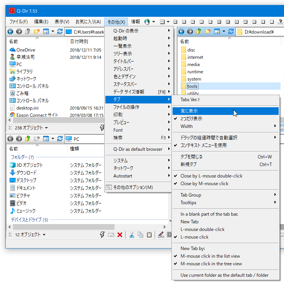Open the お気に入り(A) menu
The image size is (284, 284).
point(88,22)
